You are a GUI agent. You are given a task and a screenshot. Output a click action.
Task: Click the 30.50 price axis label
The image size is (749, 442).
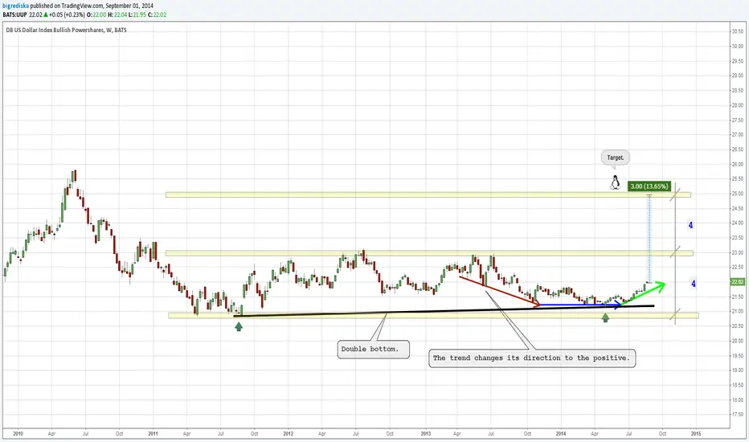pyautogui.click(x=738, y=31)
